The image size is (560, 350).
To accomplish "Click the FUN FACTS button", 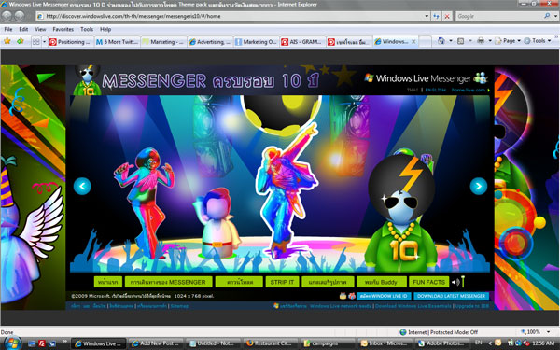I will 429,282.
